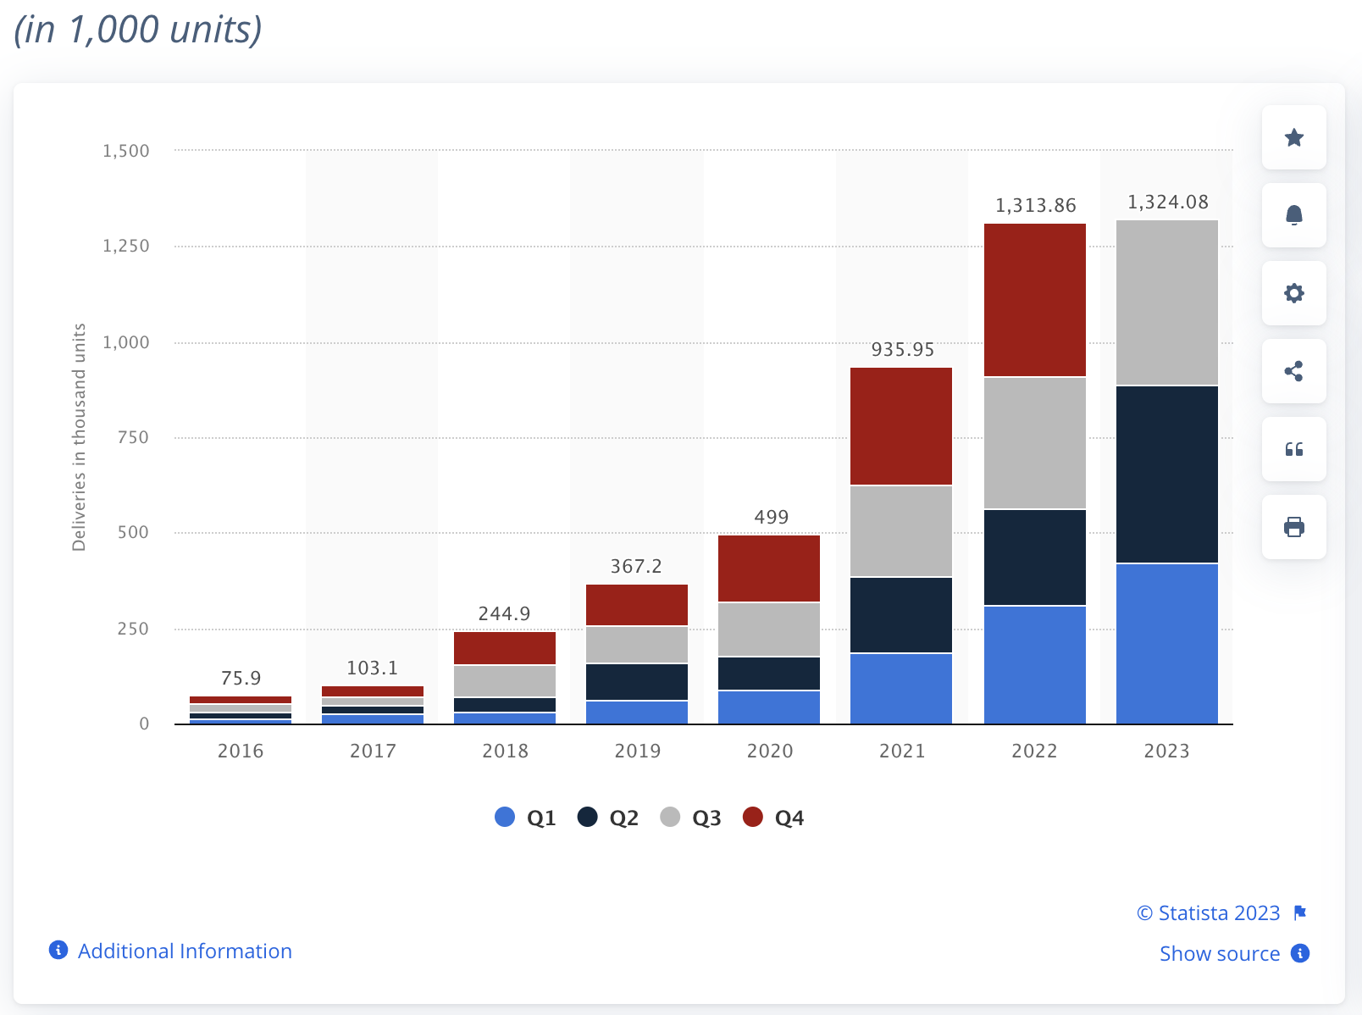Viewport: 1362px width, 1015px height.
Task: Click info icon next to Show source
Action: pyautogui.click(x=1300, y=953)
